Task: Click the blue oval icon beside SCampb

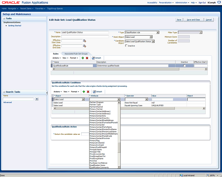Action: pos(219,2)
